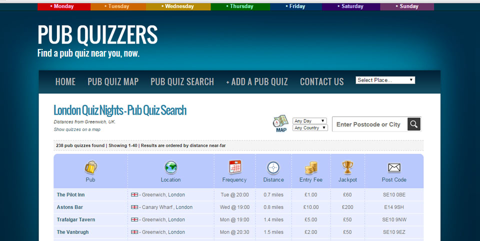Click postcode SE10 9NW
480x241 pixels.
pos(394,219)
